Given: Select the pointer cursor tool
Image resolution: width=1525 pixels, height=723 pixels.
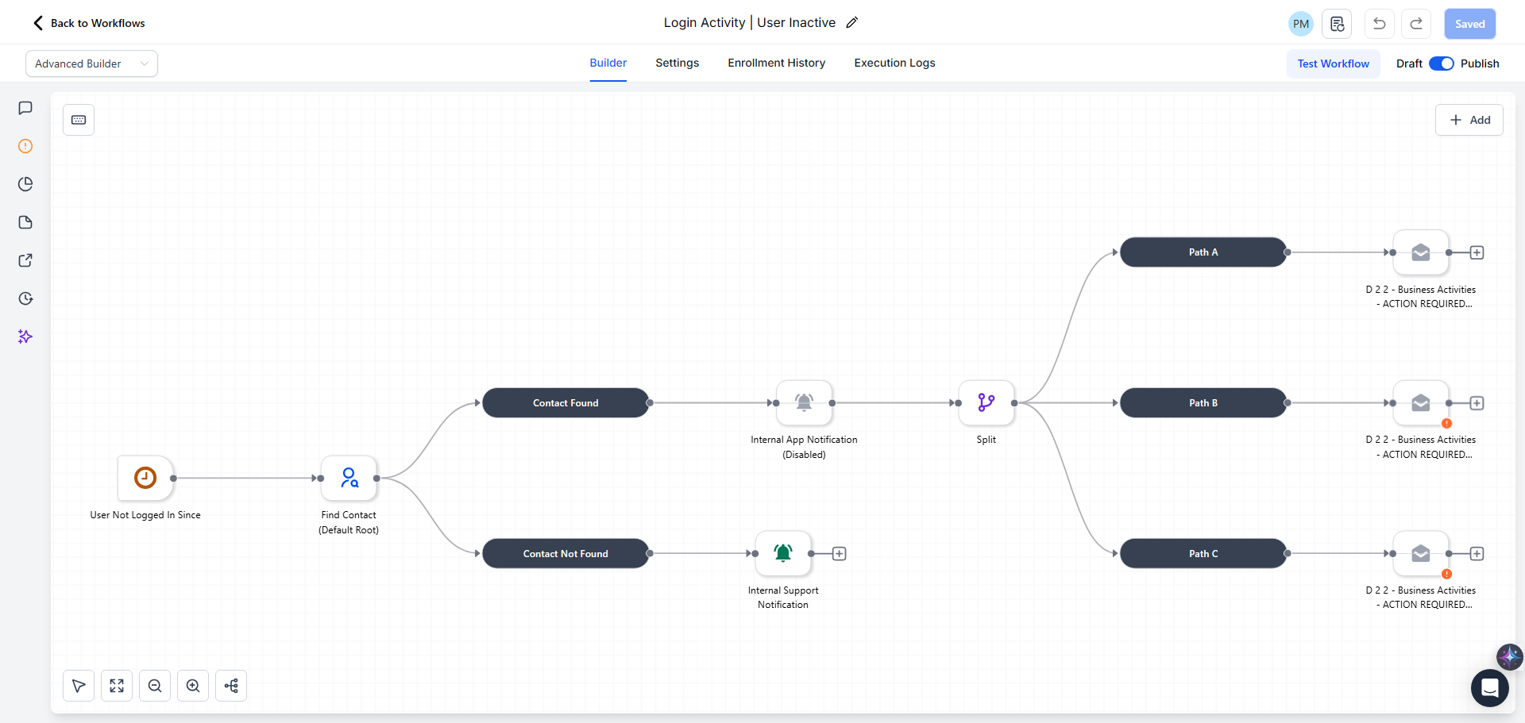Looking at the screenshot, I should pyautogui.click(x=79, y=686).
